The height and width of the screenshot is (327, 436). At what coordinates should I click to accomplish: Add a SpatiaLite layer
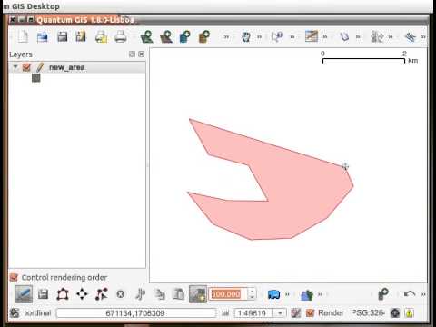click(204, 37)
